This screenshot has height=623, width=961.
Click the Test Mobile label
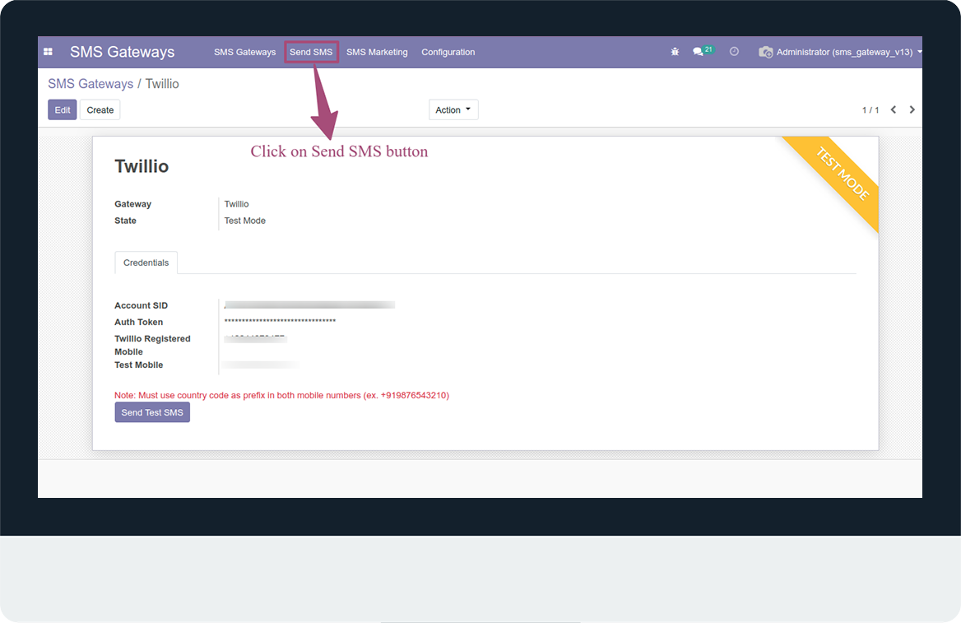click(138, 365)
